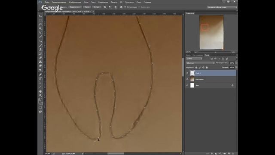Open Navigator panel options menu
The width and height of the screenshot is (275, 155).
[236, 13]
